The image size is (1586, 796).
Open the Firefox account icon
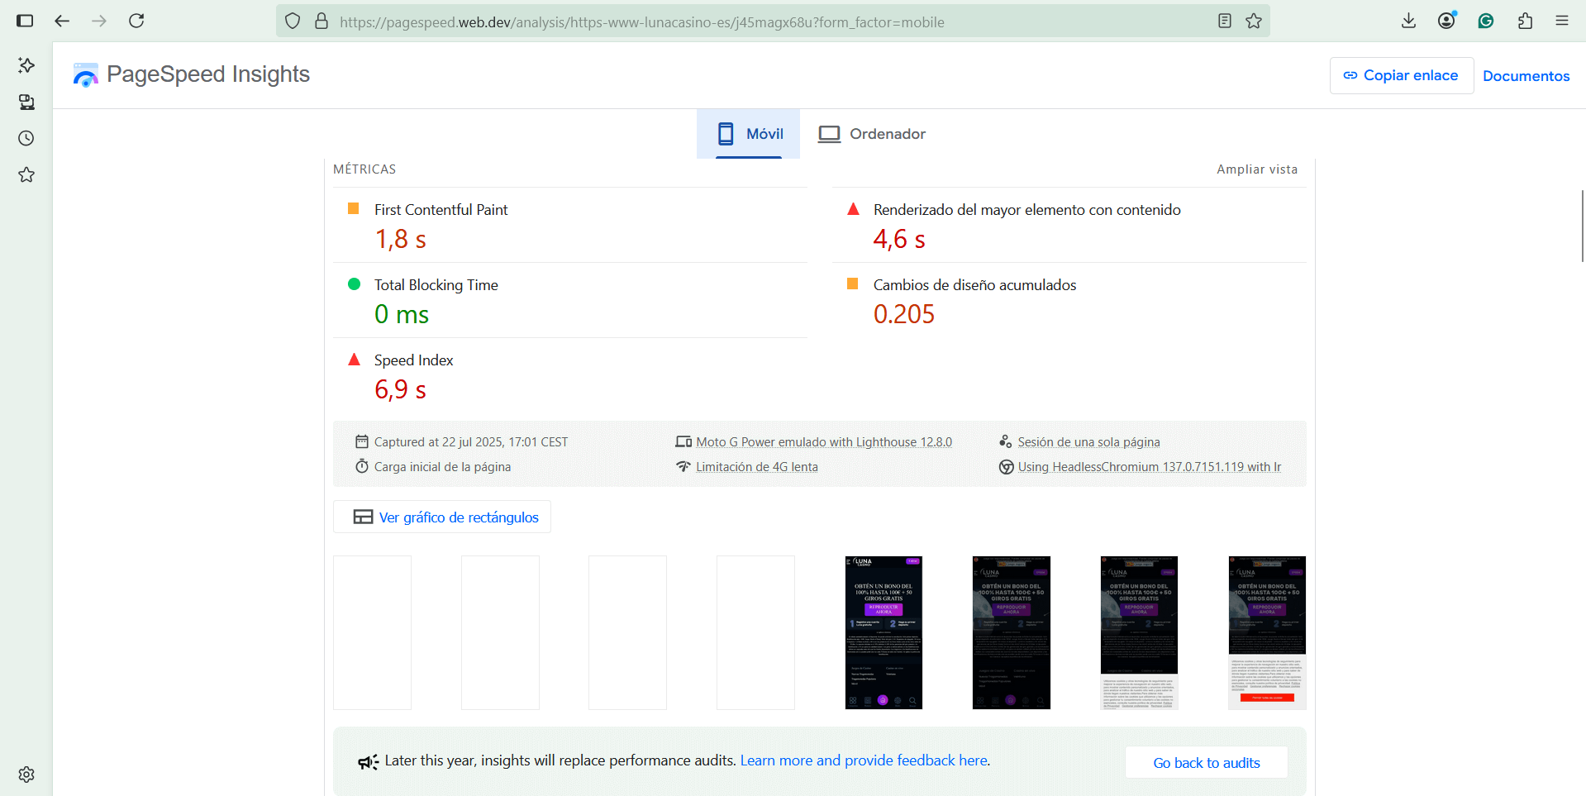point(1446,21)
